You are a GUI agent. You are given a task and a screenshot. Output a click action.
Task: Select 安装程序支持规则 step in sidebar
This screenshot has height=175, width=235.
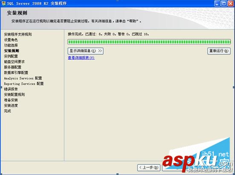click(x=18, y=34)
